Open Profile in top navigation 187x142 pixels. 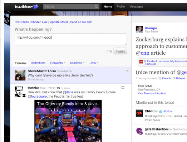(121, 6)
